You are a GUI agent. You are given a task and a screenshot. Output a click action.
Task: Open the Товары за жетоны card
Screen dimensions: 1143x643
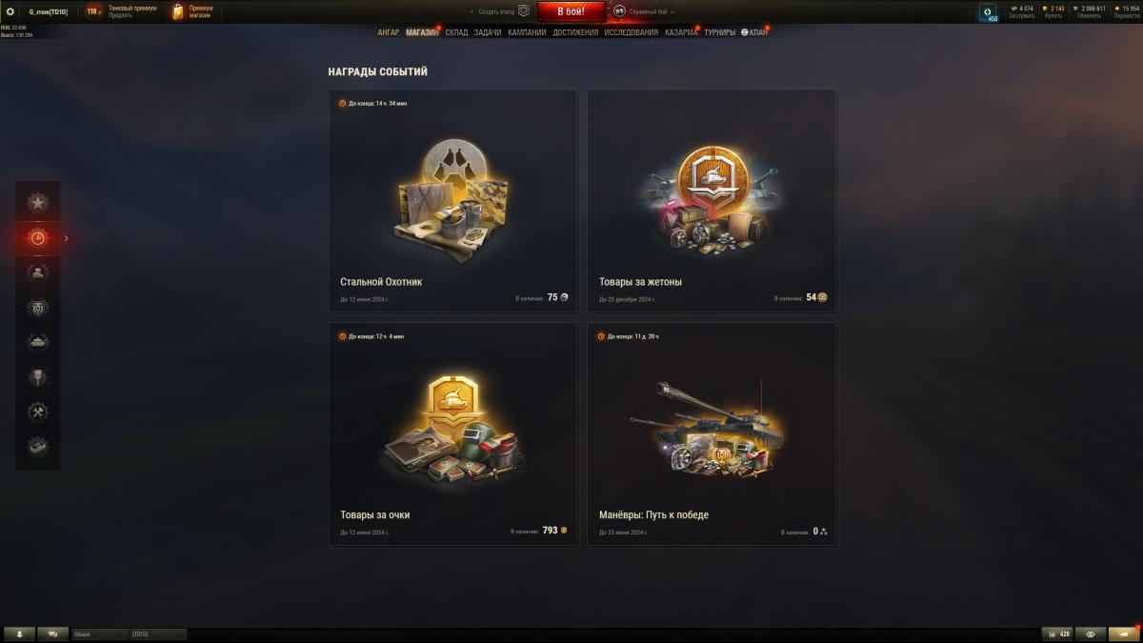712,201
